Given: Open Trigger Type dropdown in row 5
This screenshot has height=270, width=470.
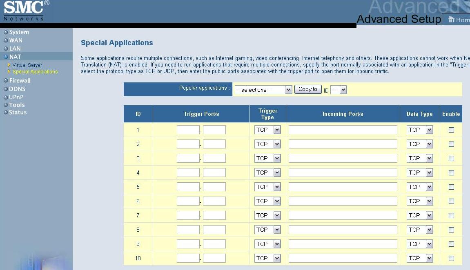Looking at the screenshot, I should click(268, 187).
